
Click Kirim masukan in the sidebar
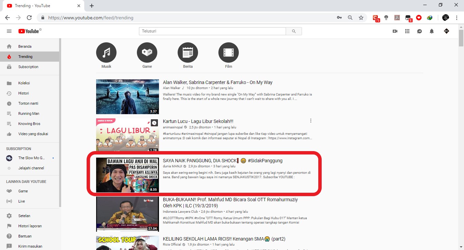(x=30, y=246)
